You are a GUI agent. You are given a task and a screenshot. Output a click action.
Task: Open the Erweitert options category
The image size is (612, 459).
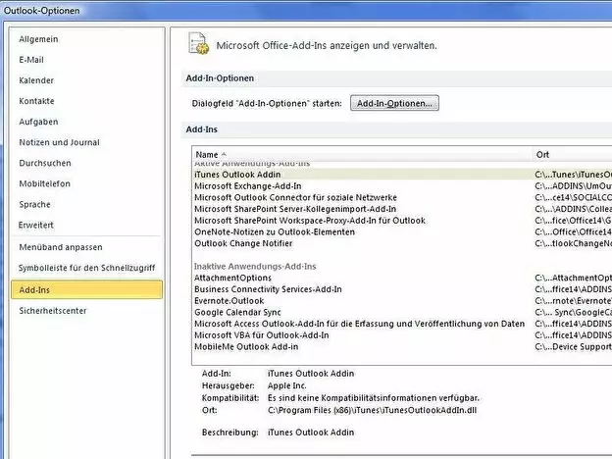pyautogui.click(x=36, y=225)
